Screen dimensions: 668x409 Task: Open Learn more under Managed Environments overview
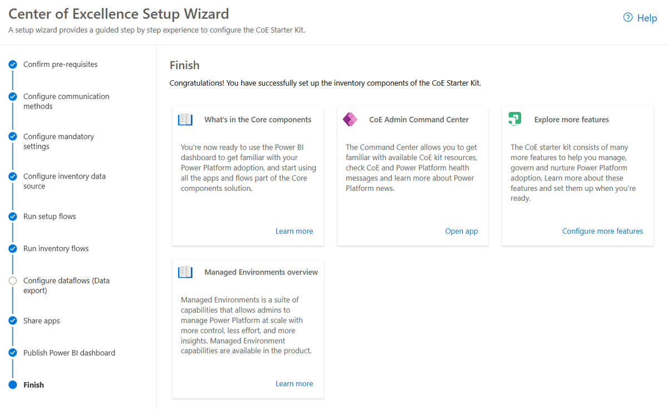click(x=294, y=383)
